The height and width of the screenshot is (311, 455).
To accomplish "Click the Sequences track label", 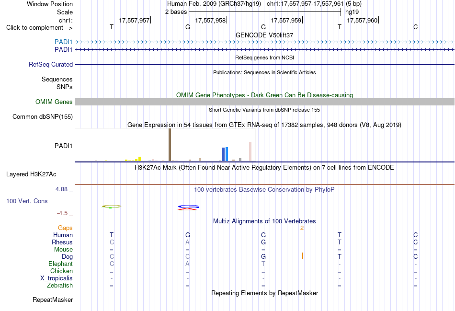I will tap(57, 79).
